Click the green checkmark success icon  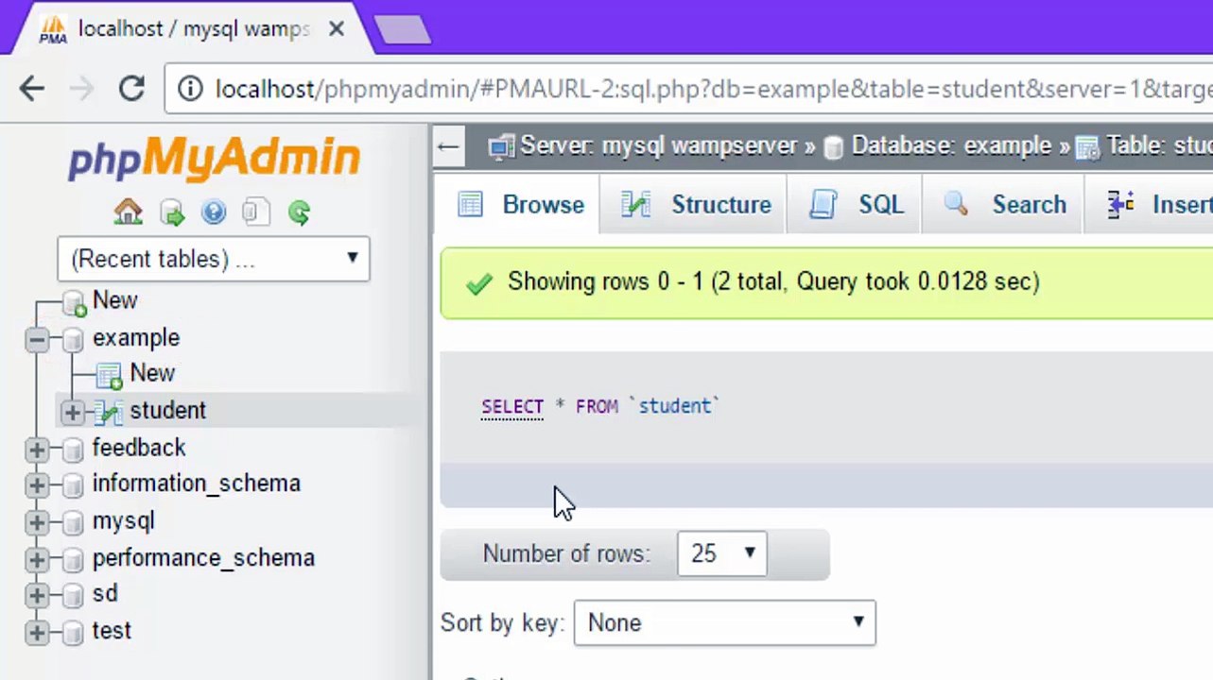[x=479, y=283]
